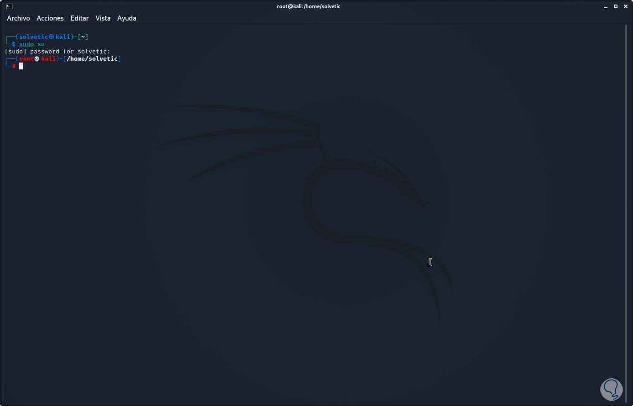This screenshot has width=633, height=406.
Task: Click the blue '$' prompt symbol
Action: tap(14, 44)
